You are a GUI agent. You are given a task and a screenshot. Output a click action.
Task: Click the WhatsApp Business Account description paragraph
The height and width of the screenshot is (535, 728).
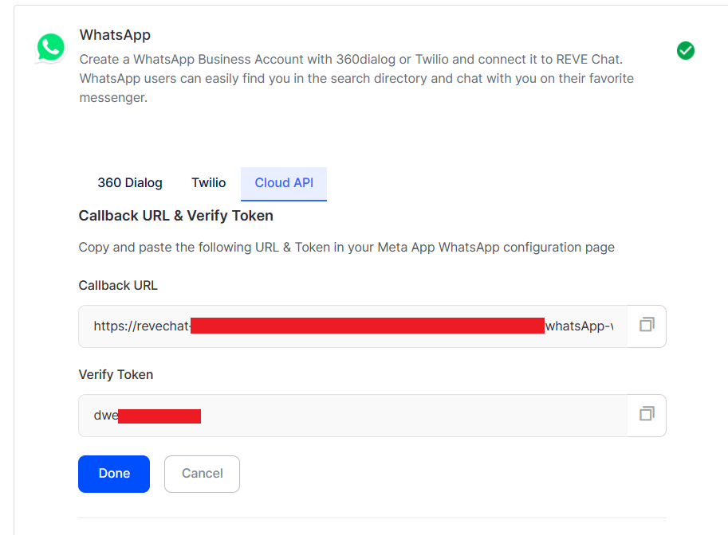[356, 78]
